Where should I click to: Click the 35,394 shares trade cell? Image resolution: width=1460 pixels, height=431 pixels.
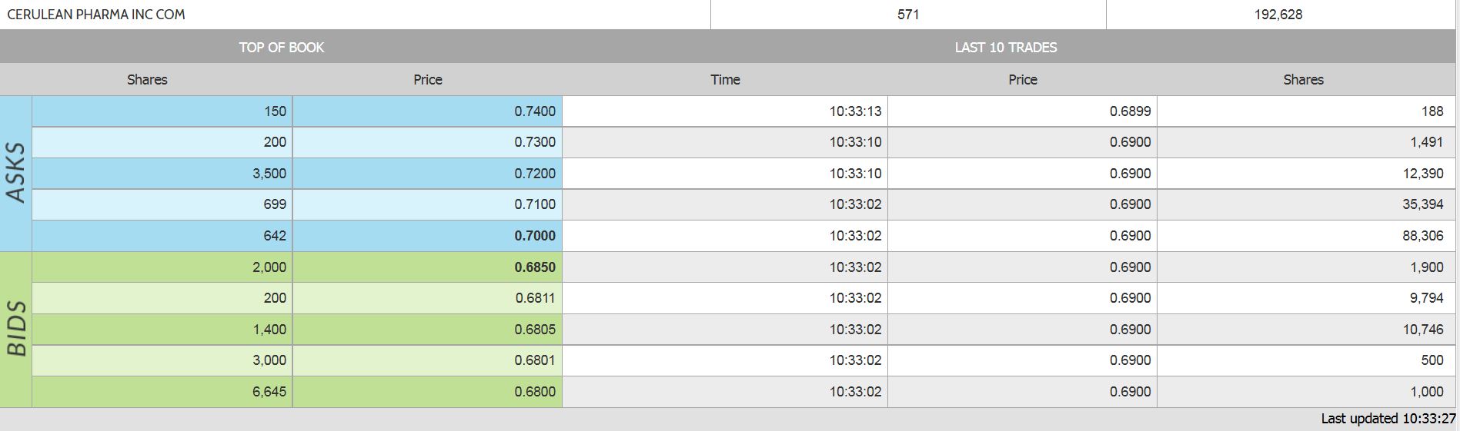coord(1422,204)
